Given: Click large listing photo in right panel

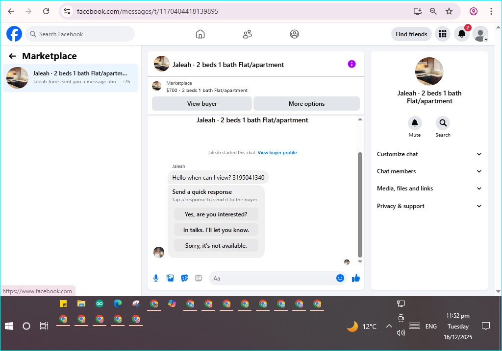Looking at the screenshot, I should 429,71.
